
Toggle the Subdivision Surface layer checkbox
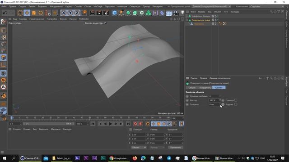(x=213, y=16)
